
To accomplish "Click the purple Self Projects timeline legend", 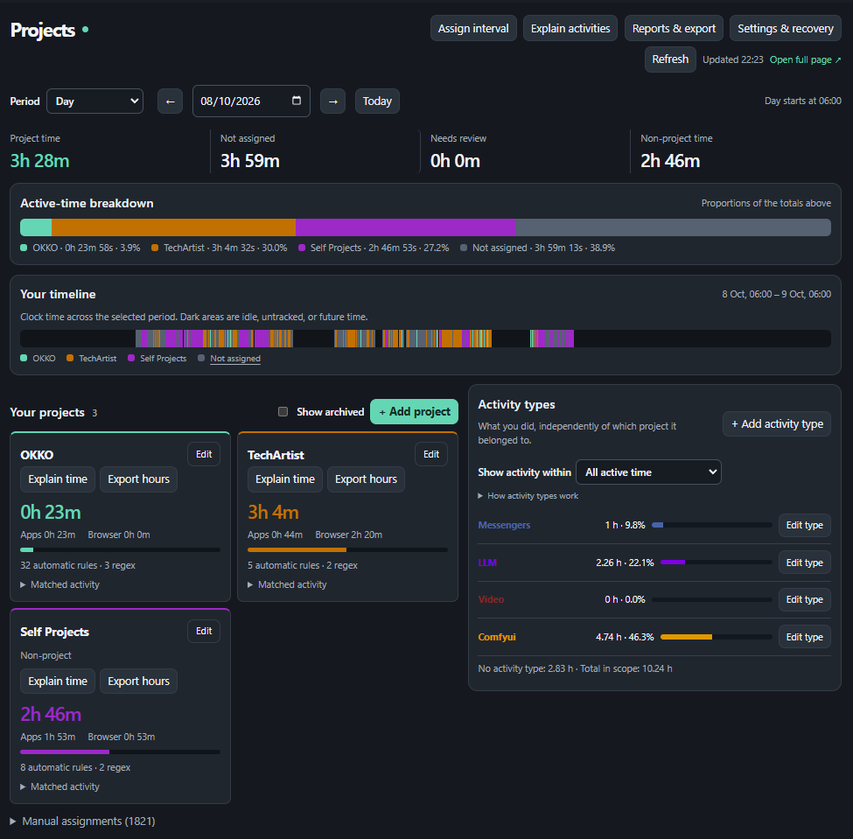I will [x=157, y=358].
